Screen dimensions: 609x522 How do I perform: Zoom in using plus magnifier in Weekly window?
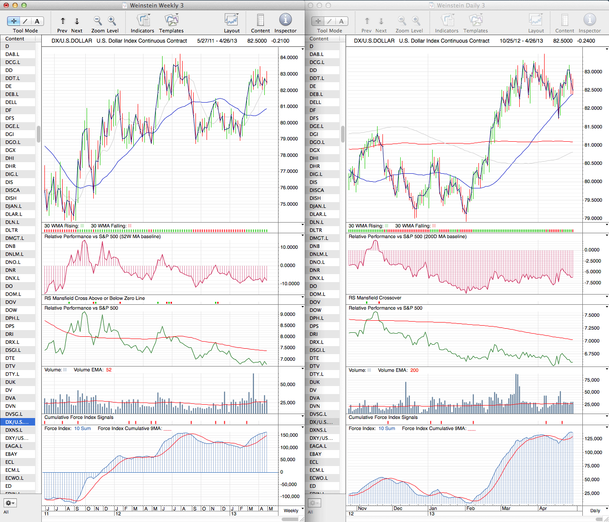click(112, 21)
